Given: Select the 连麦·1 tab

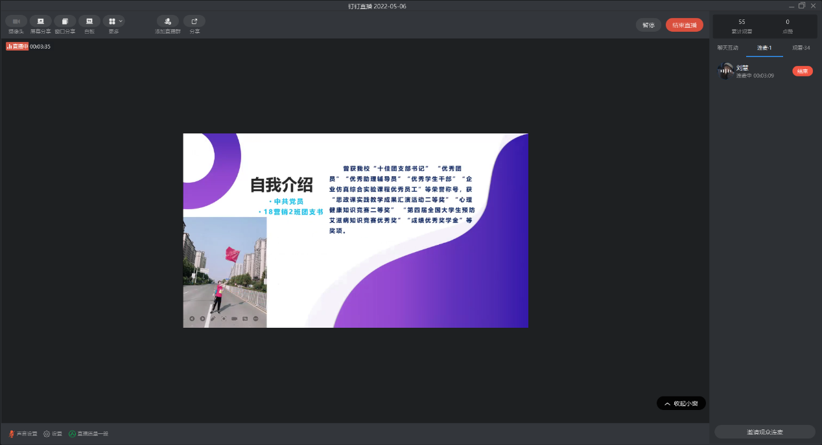Looking at the screenshot, I should [764, 48].
